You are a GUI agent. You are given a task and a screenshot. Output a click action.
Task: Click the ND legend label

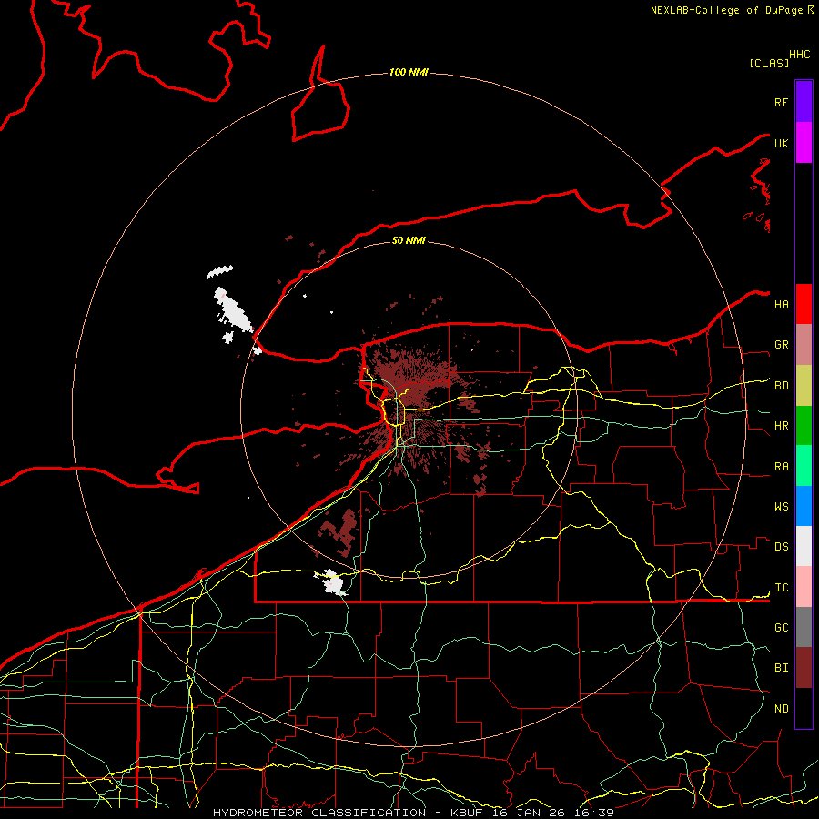tap(781, 709)
